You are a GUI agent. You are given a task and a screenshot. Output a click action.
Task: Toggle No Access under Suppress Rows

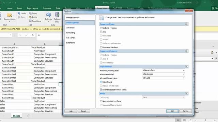point(101,36)
